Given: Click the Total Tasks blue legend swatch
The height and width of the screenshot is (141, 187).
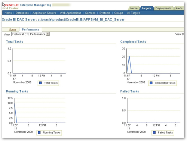Looking at the screenshot, I should [40, 83].
